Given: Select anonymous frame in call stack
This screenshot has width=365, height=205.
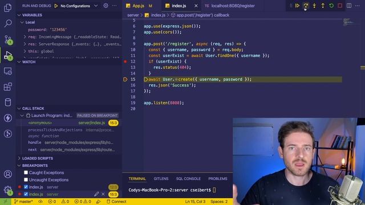Looking at the screenshot, I should [70, 123].
